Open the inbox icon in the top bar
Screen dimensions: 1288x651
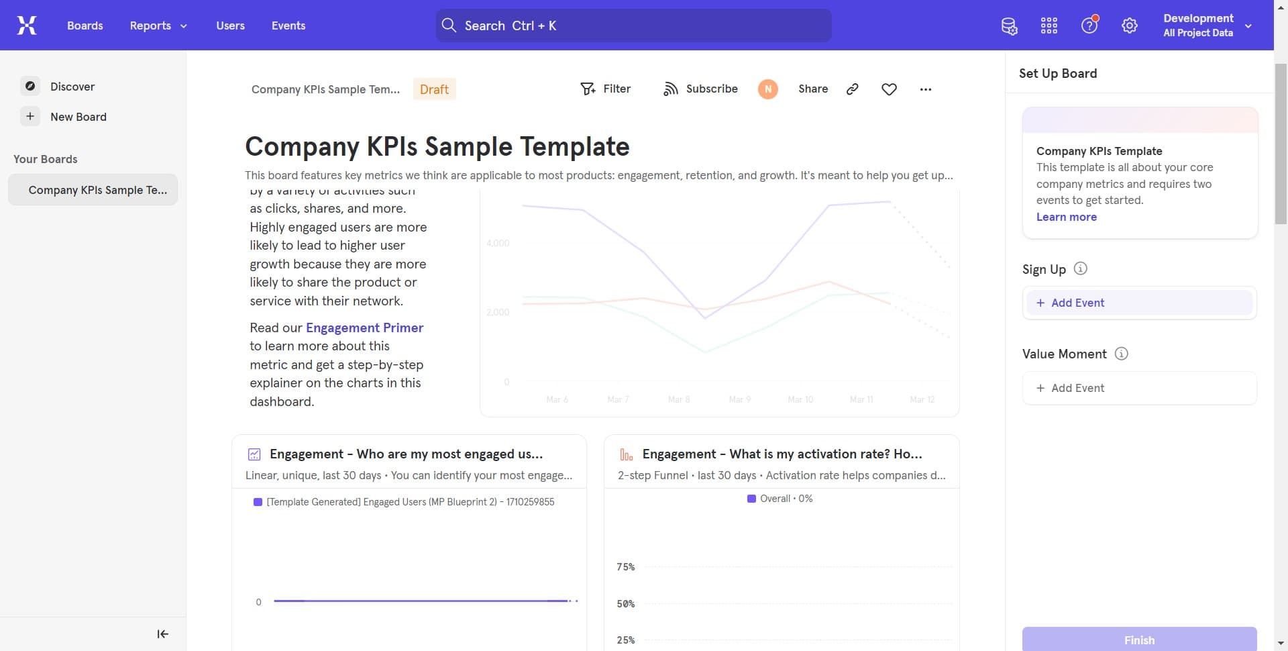(x=1008, y=26)
